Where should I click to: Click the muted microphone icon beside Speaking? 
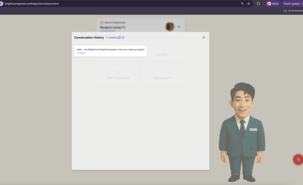click(x=107, y=38)
